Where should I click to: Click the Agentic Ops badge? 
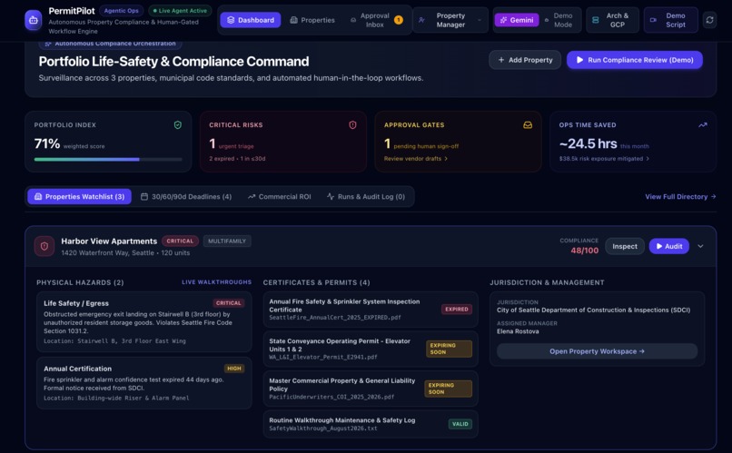click(x=122, y=11)
